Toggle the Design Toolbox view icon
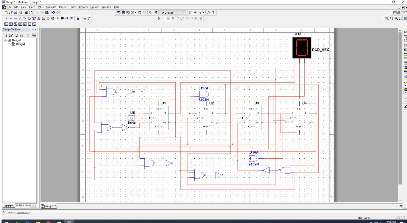Viewport: 407px width, 223px height. point(119,13)
